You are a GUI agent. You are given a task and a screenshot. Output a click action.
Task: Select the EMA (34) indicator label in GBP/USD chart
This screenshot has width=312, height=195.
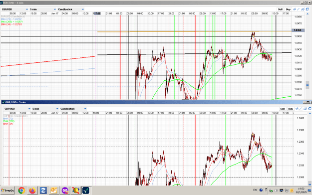(x=8, y=124)
